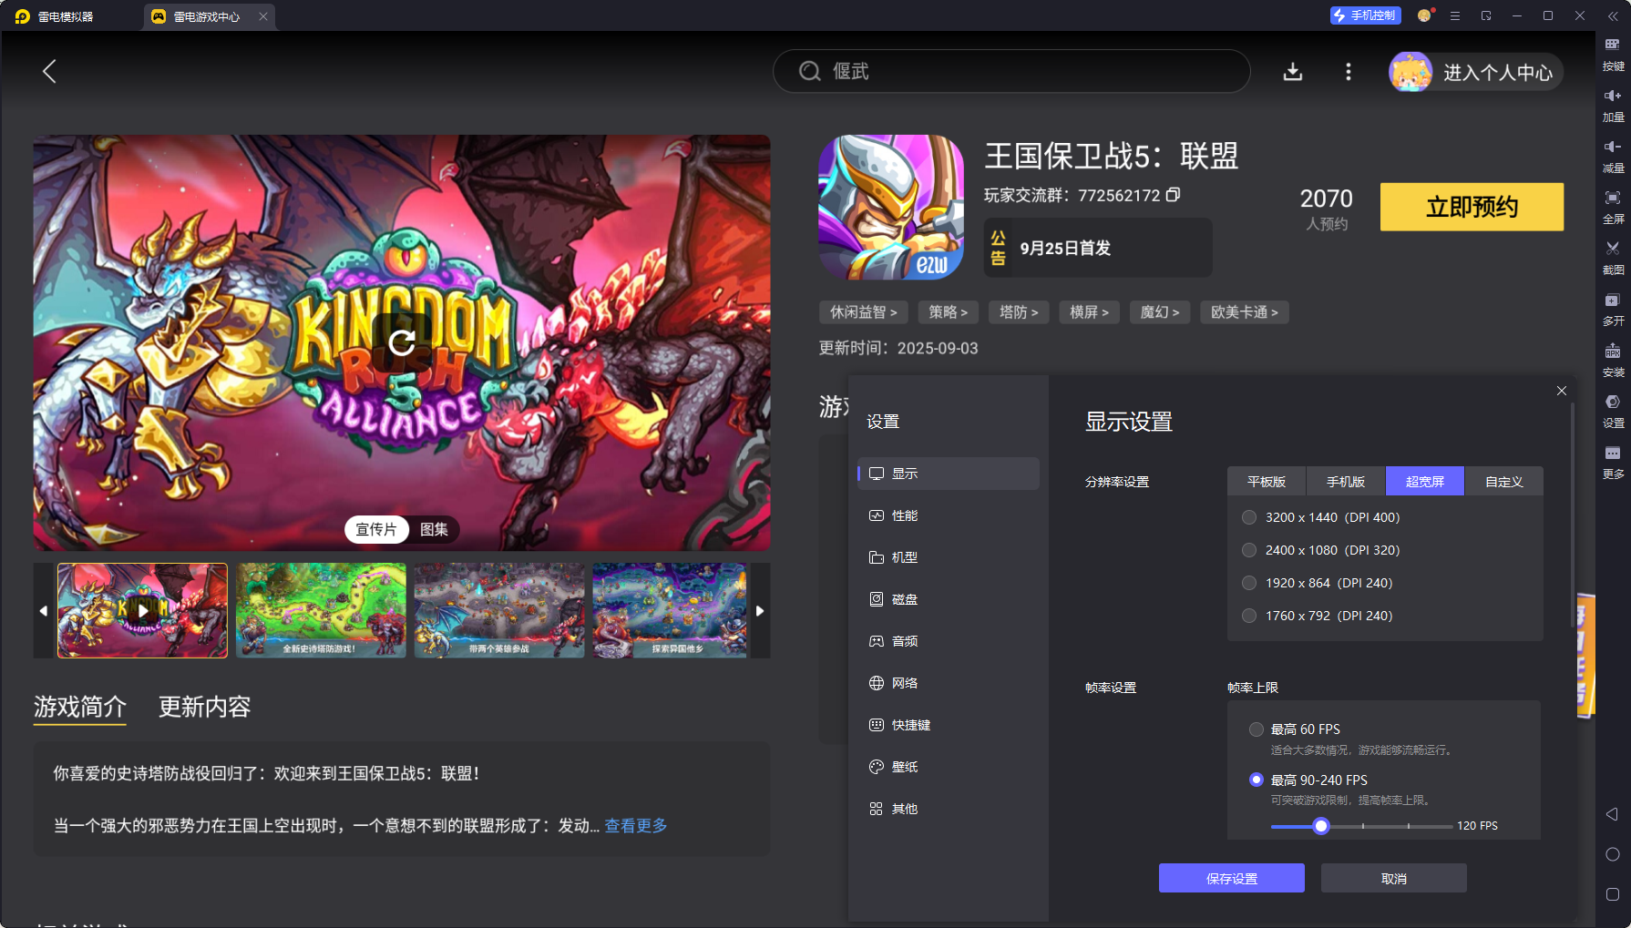Open the three-dot more options menu
The height and width of the screenshot is (928, 1631).
click(x=1348, y=72)
